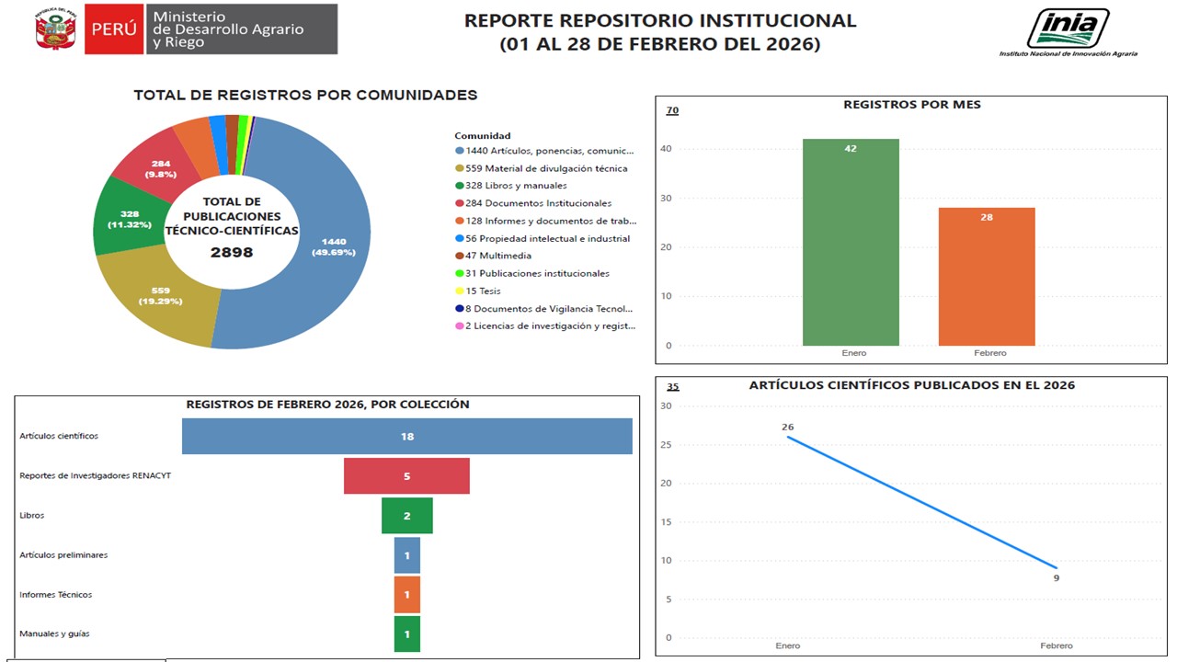The image size is (1177, 662).
Task: Click the 70 axis maximum on Registros por mes
Action: pyautogui.click(x=672, y=110)
